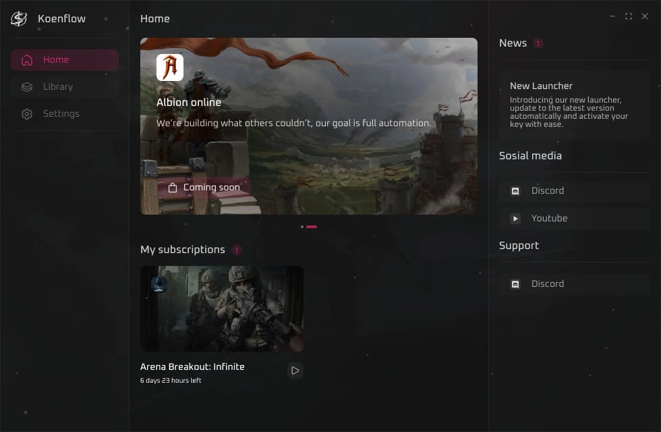Screen dimensions: 661x432
Task: Click the Albion online banner title
Action: (189, 103)
